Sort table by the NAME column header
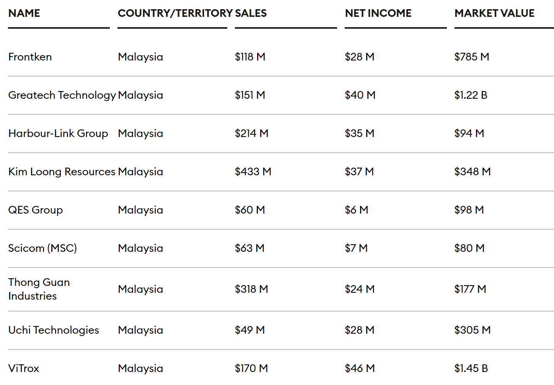This screenshot has height=385, width=554. [x=24, y=13]
